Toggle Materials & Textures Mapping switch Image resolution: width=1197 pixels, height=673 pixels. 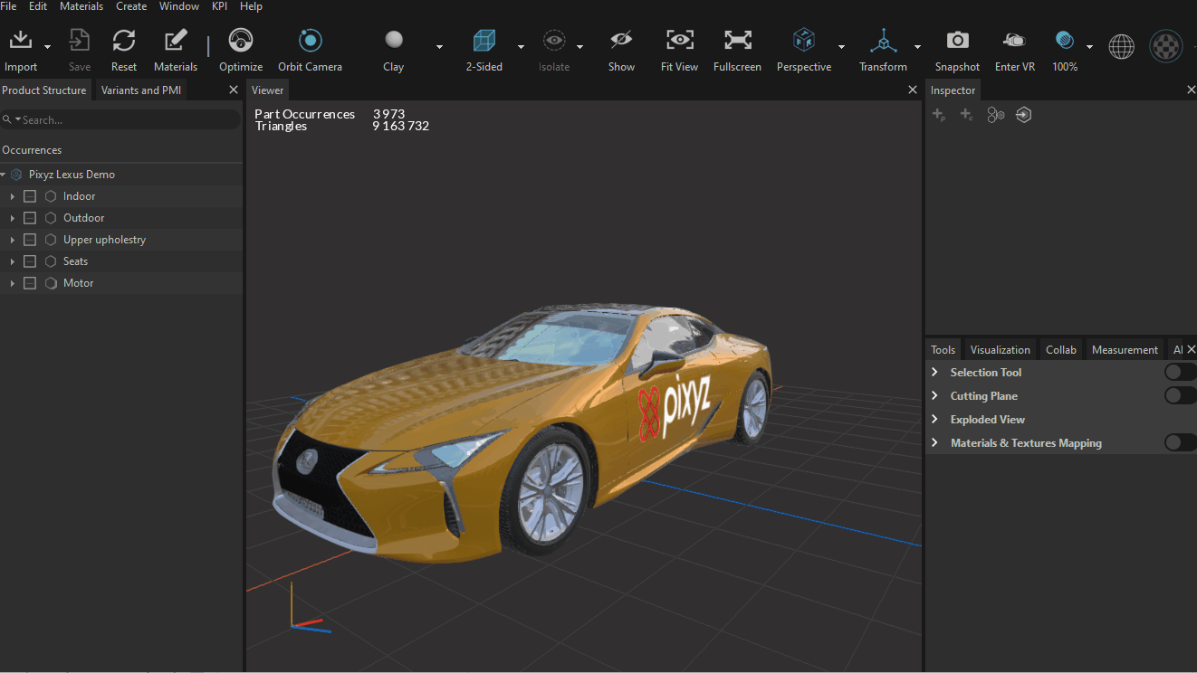pyautogui.click(x=1180, y=442)
